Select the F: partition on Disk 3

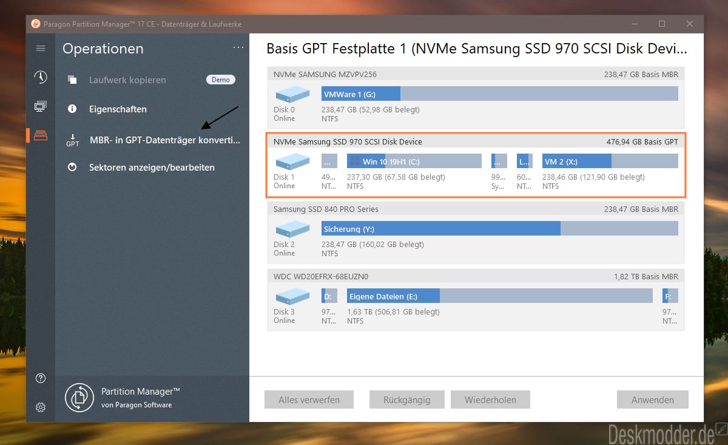(x=670, y=296)
